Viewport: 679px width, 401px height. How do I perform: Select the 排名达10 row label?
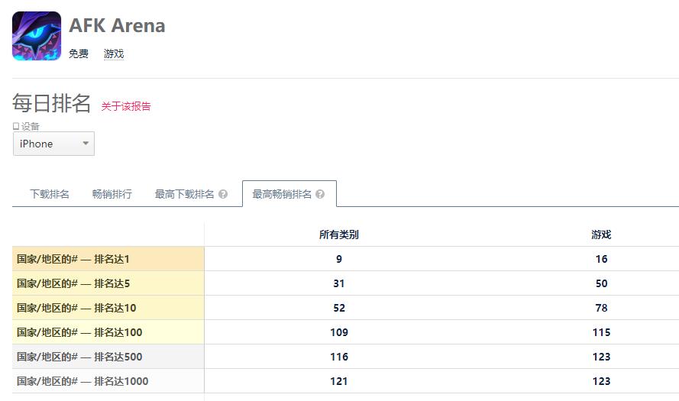coord(76,308)
